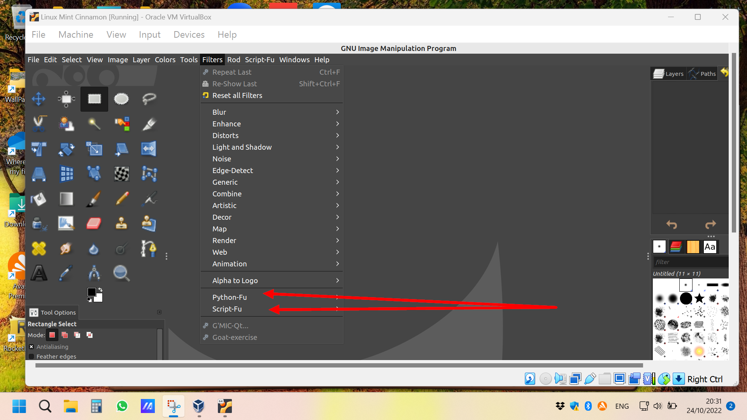This screenshot has height=420, width=747.
Task: Open WhatsApp from the taskbar
Action: [x=122, y=406]
